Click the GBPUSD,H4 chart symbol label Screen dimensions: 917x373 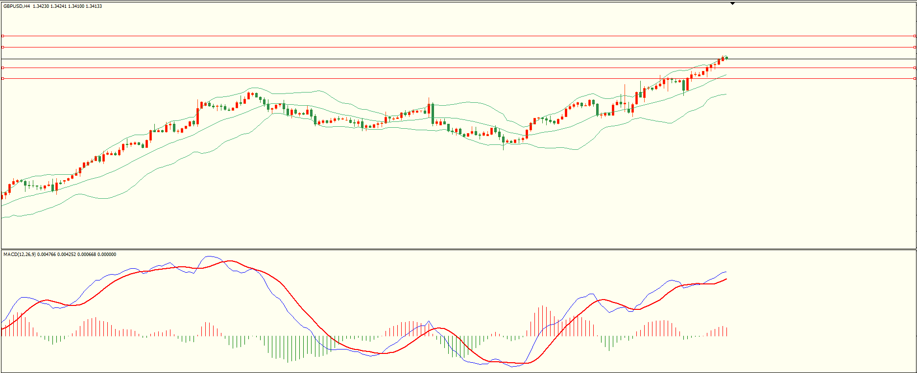pos(17,6)
